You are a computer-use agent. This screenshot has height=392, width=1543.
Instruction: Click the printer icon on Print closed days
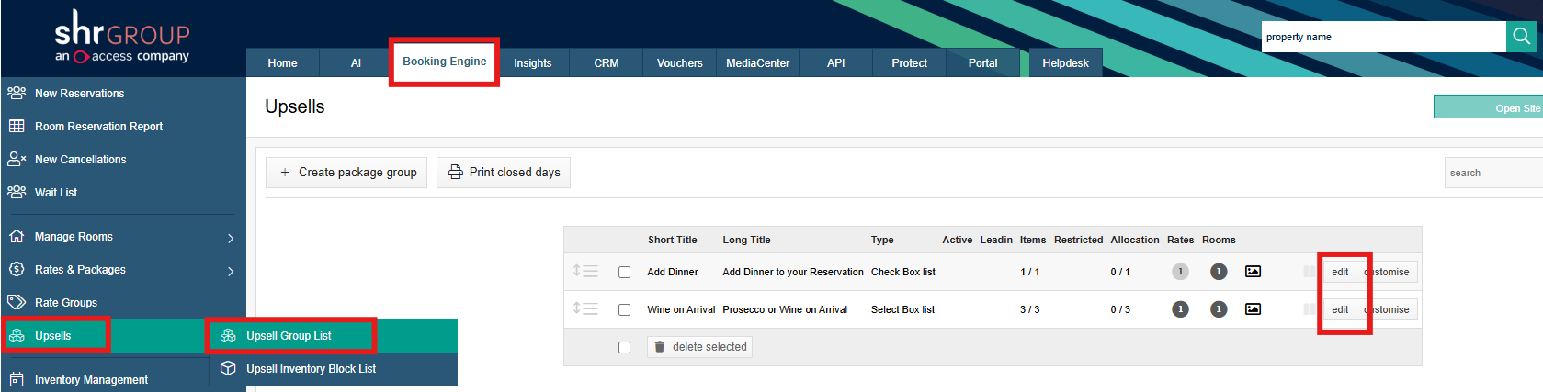point(456,172)
